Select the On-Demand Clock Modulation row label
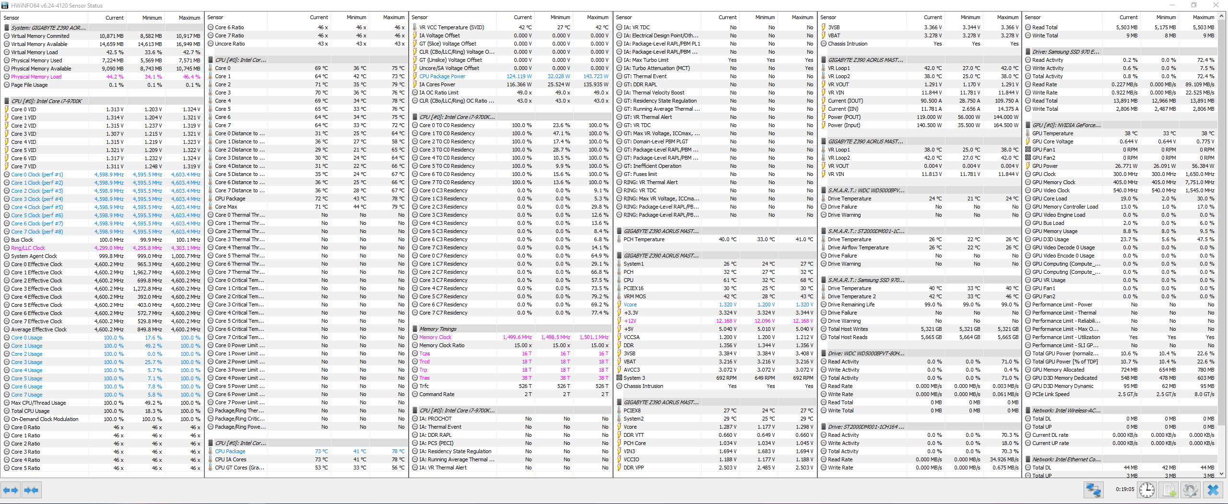1228x504 pixels. pos(45,419)
